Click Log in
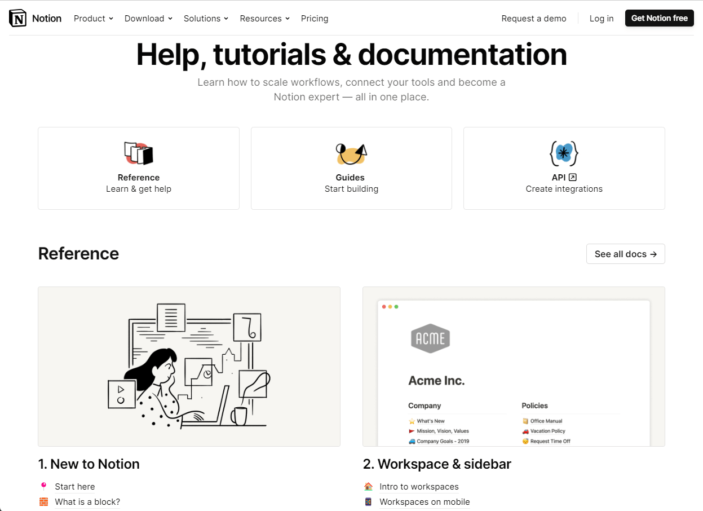703x511 pixels. pyautogui.click(x=602, y=18)
